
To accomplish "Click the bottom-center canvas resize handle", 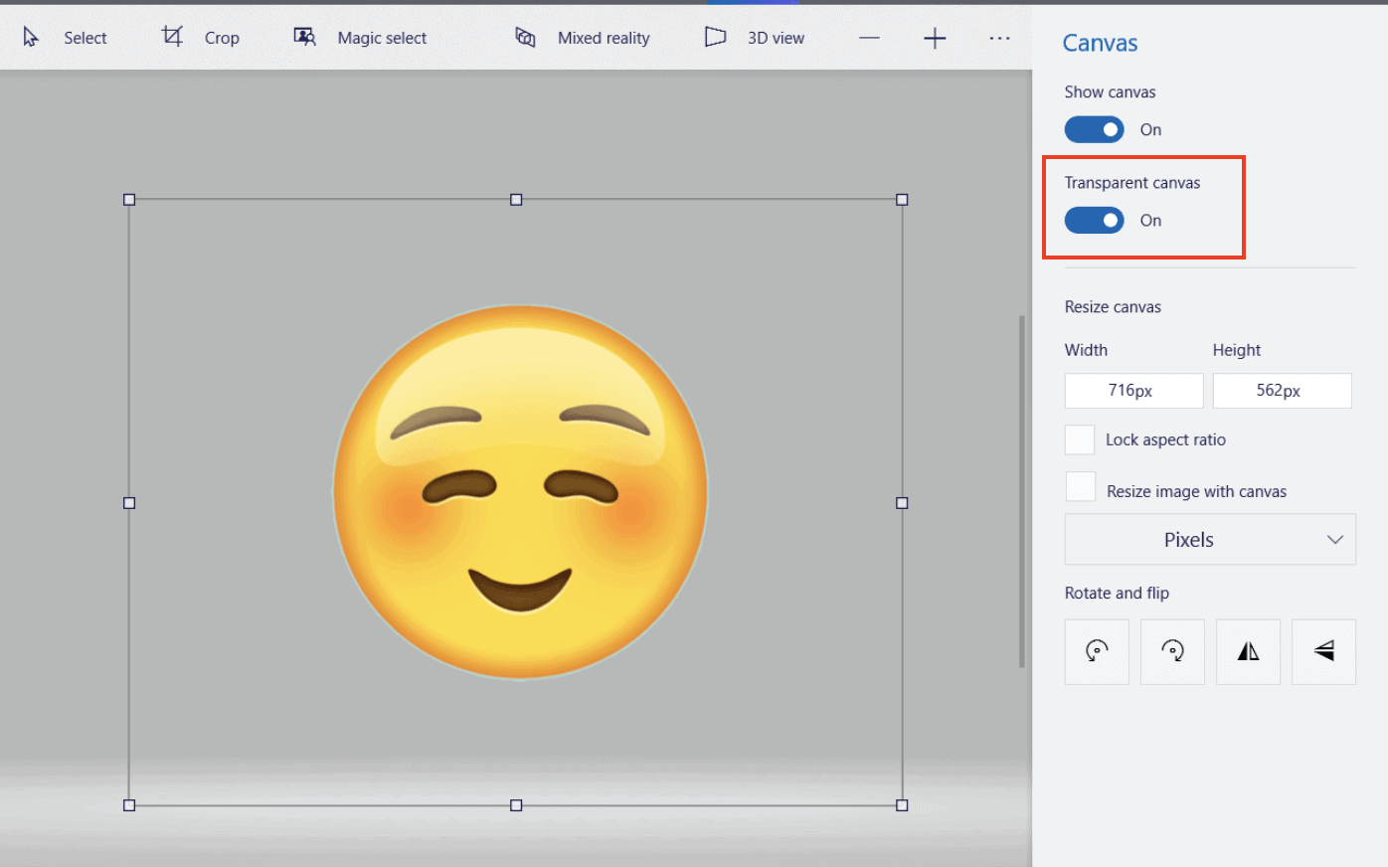I will [516, 805].
